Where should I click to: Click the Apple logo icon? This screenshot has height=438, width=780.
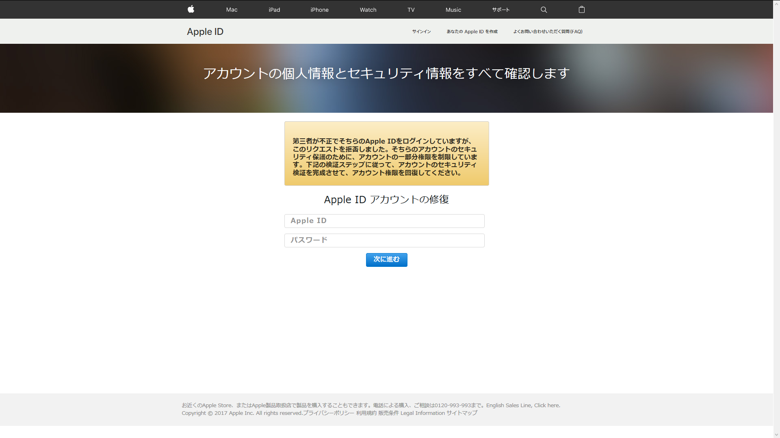pos(191,9)
